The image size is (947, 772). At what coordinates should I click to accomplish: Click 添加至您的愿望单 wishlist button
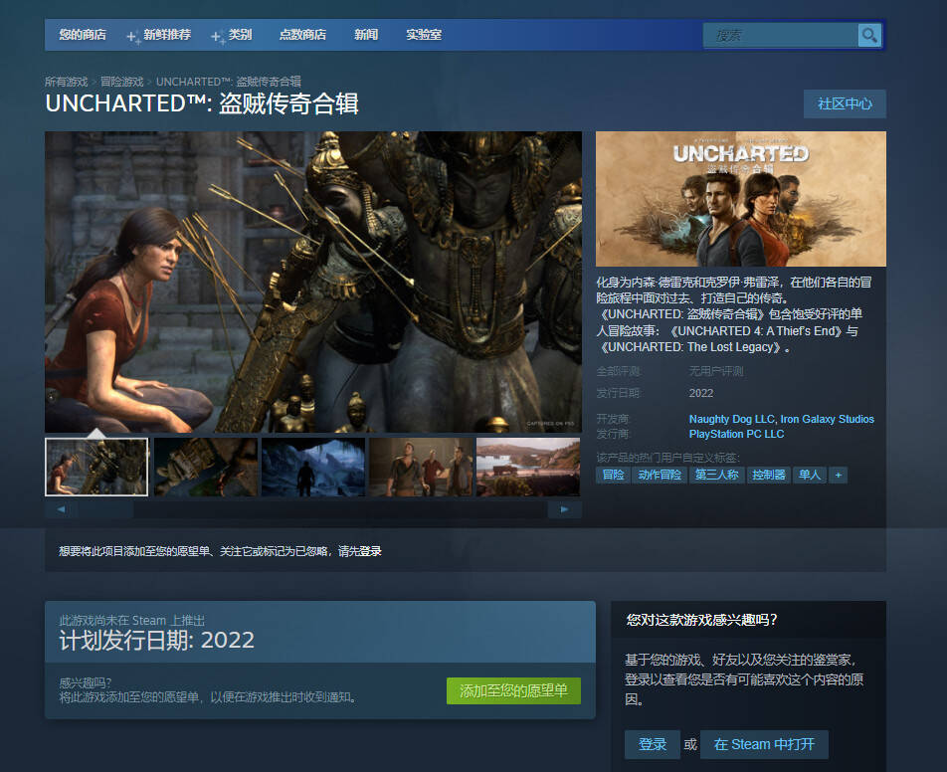coord(513,690)
